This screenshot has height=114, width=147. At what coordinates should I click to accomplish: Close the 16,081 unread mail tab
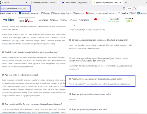tap(89, 3)
